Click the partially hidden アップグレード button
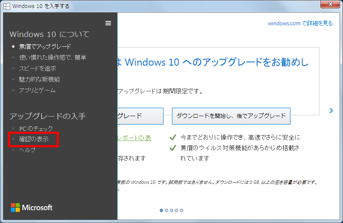This screenshot has width=343, height=223. pyautogui.click(x=140, y=116)
